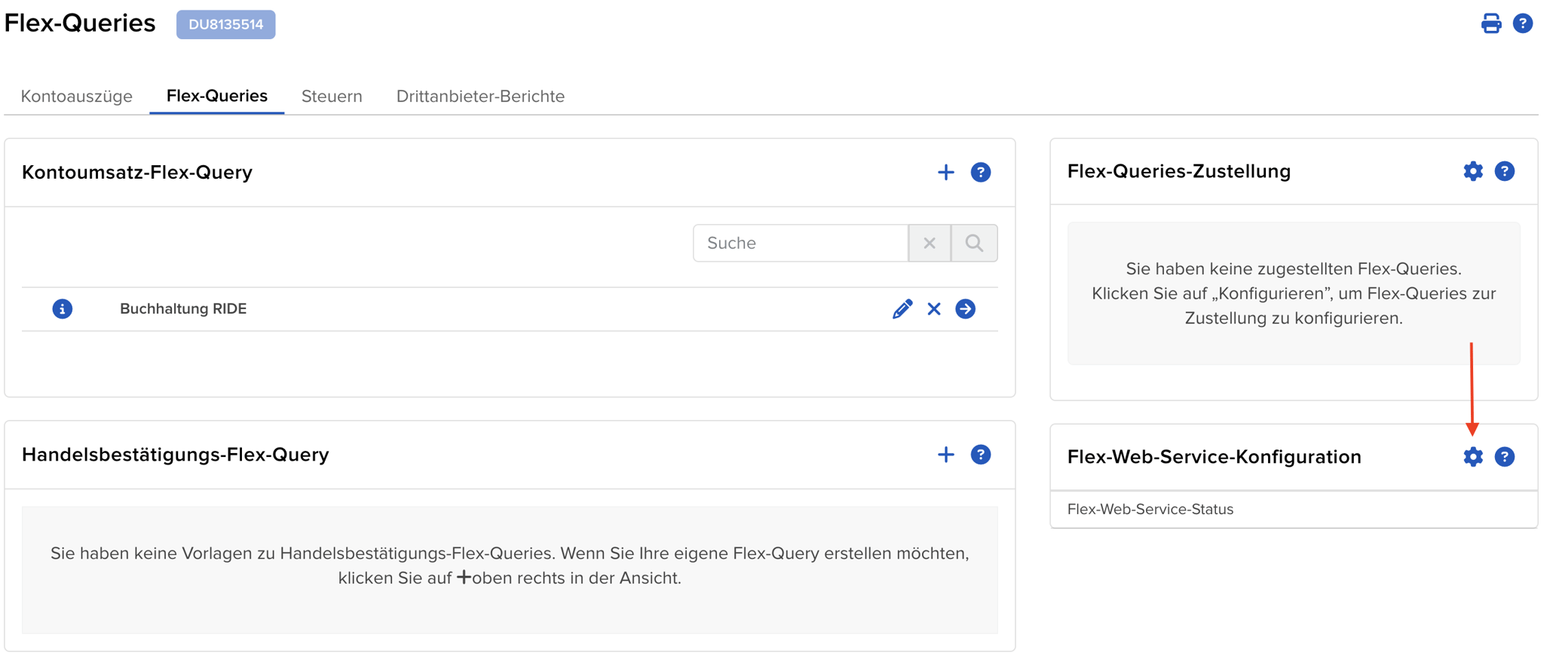This screenshot has height=662, width=1556.
Task: Configure Flex-Web-Service via gear icon
Action: tap(1472, 457)
